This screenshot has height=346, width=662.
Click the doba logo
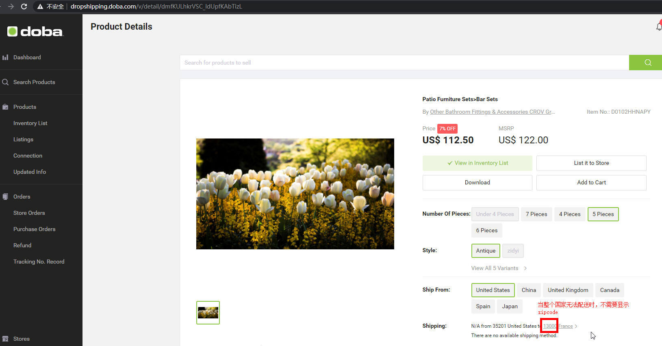(x=35, y=32)
